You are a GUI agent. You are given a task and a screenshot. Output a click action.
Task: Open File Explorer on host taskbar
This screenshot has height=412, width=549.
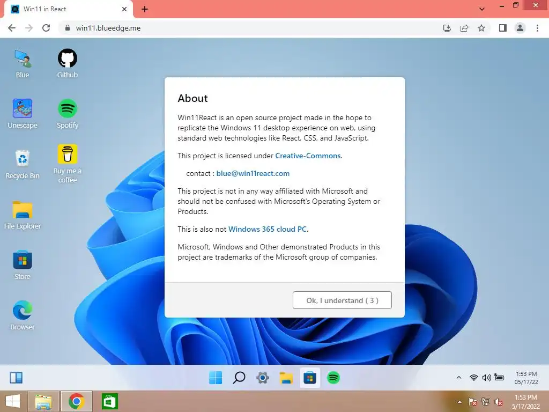coord(43,401)
